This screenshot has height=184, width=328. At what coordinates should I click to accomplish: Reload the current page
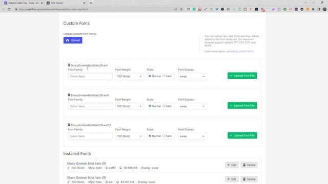click(9, 9)
